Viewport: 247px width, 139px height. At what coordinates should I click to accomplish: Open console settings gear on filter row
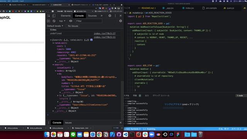[120, 21]
